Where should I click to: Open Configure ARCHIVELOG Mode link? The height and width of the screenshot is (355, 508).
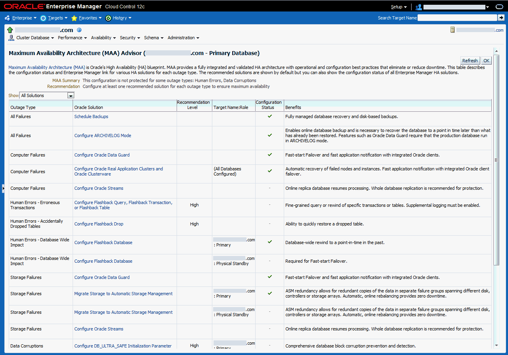[103, 136]
